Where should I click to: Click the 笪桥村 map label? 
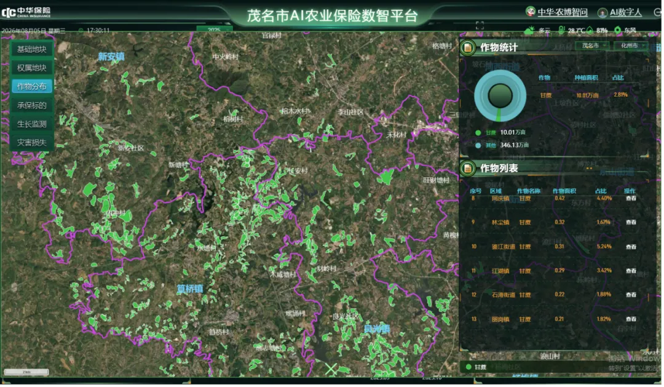tap(219, 332)
